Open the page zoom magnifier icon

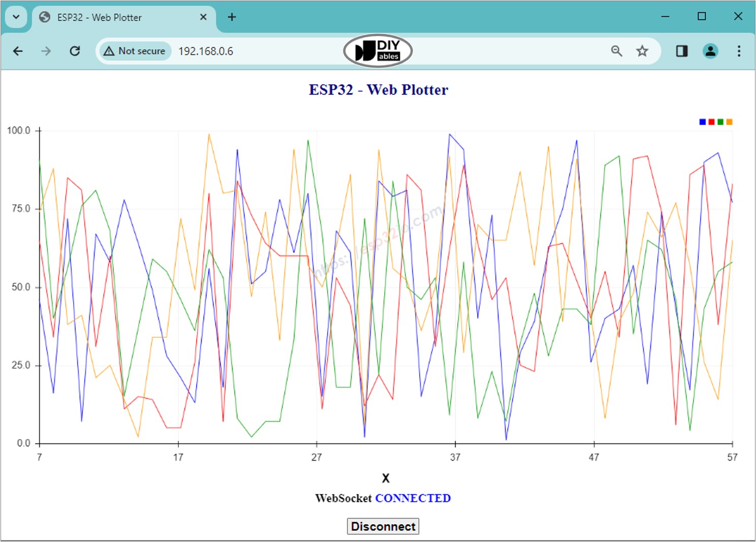click(616, 51)
